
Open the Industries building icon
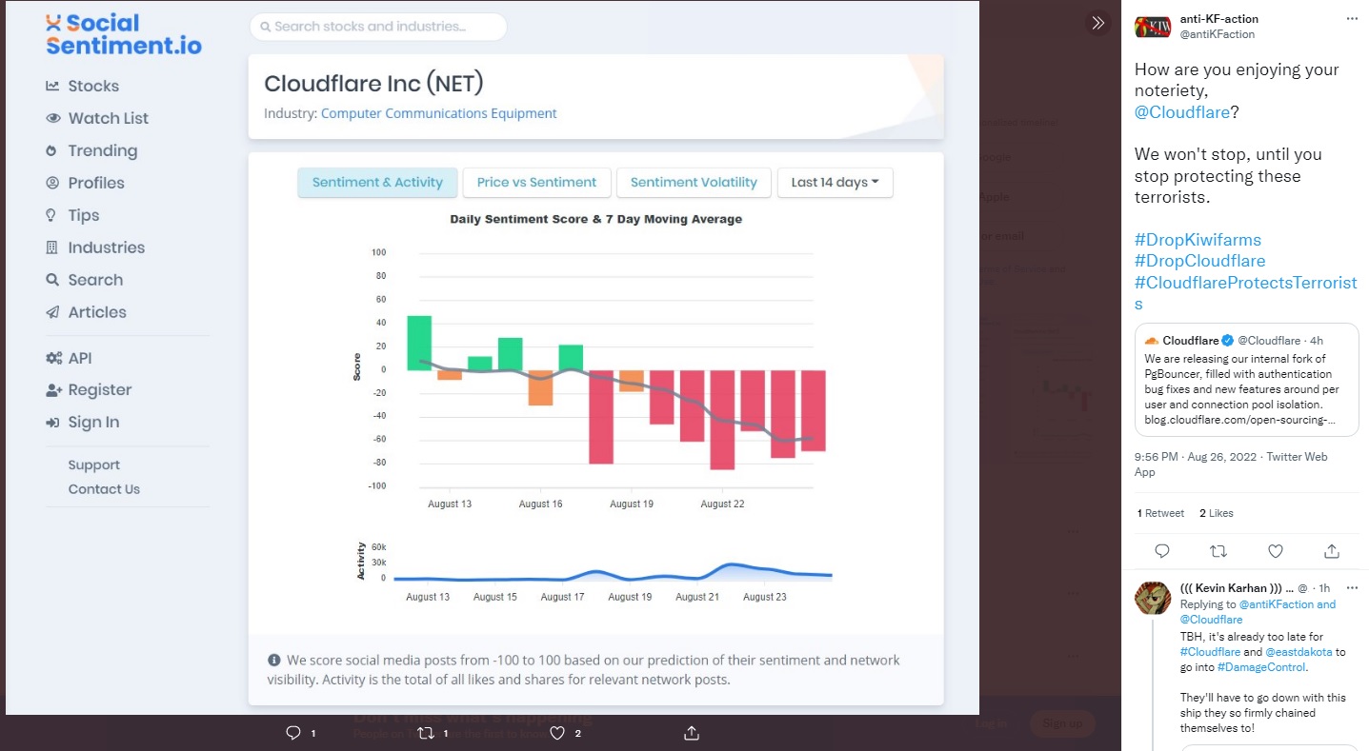tap(51, 247)
